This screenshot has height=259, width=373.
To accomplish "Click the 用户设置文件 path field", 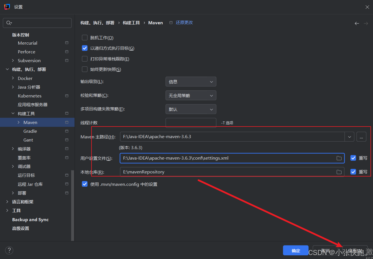I will [x=232, y=158].
